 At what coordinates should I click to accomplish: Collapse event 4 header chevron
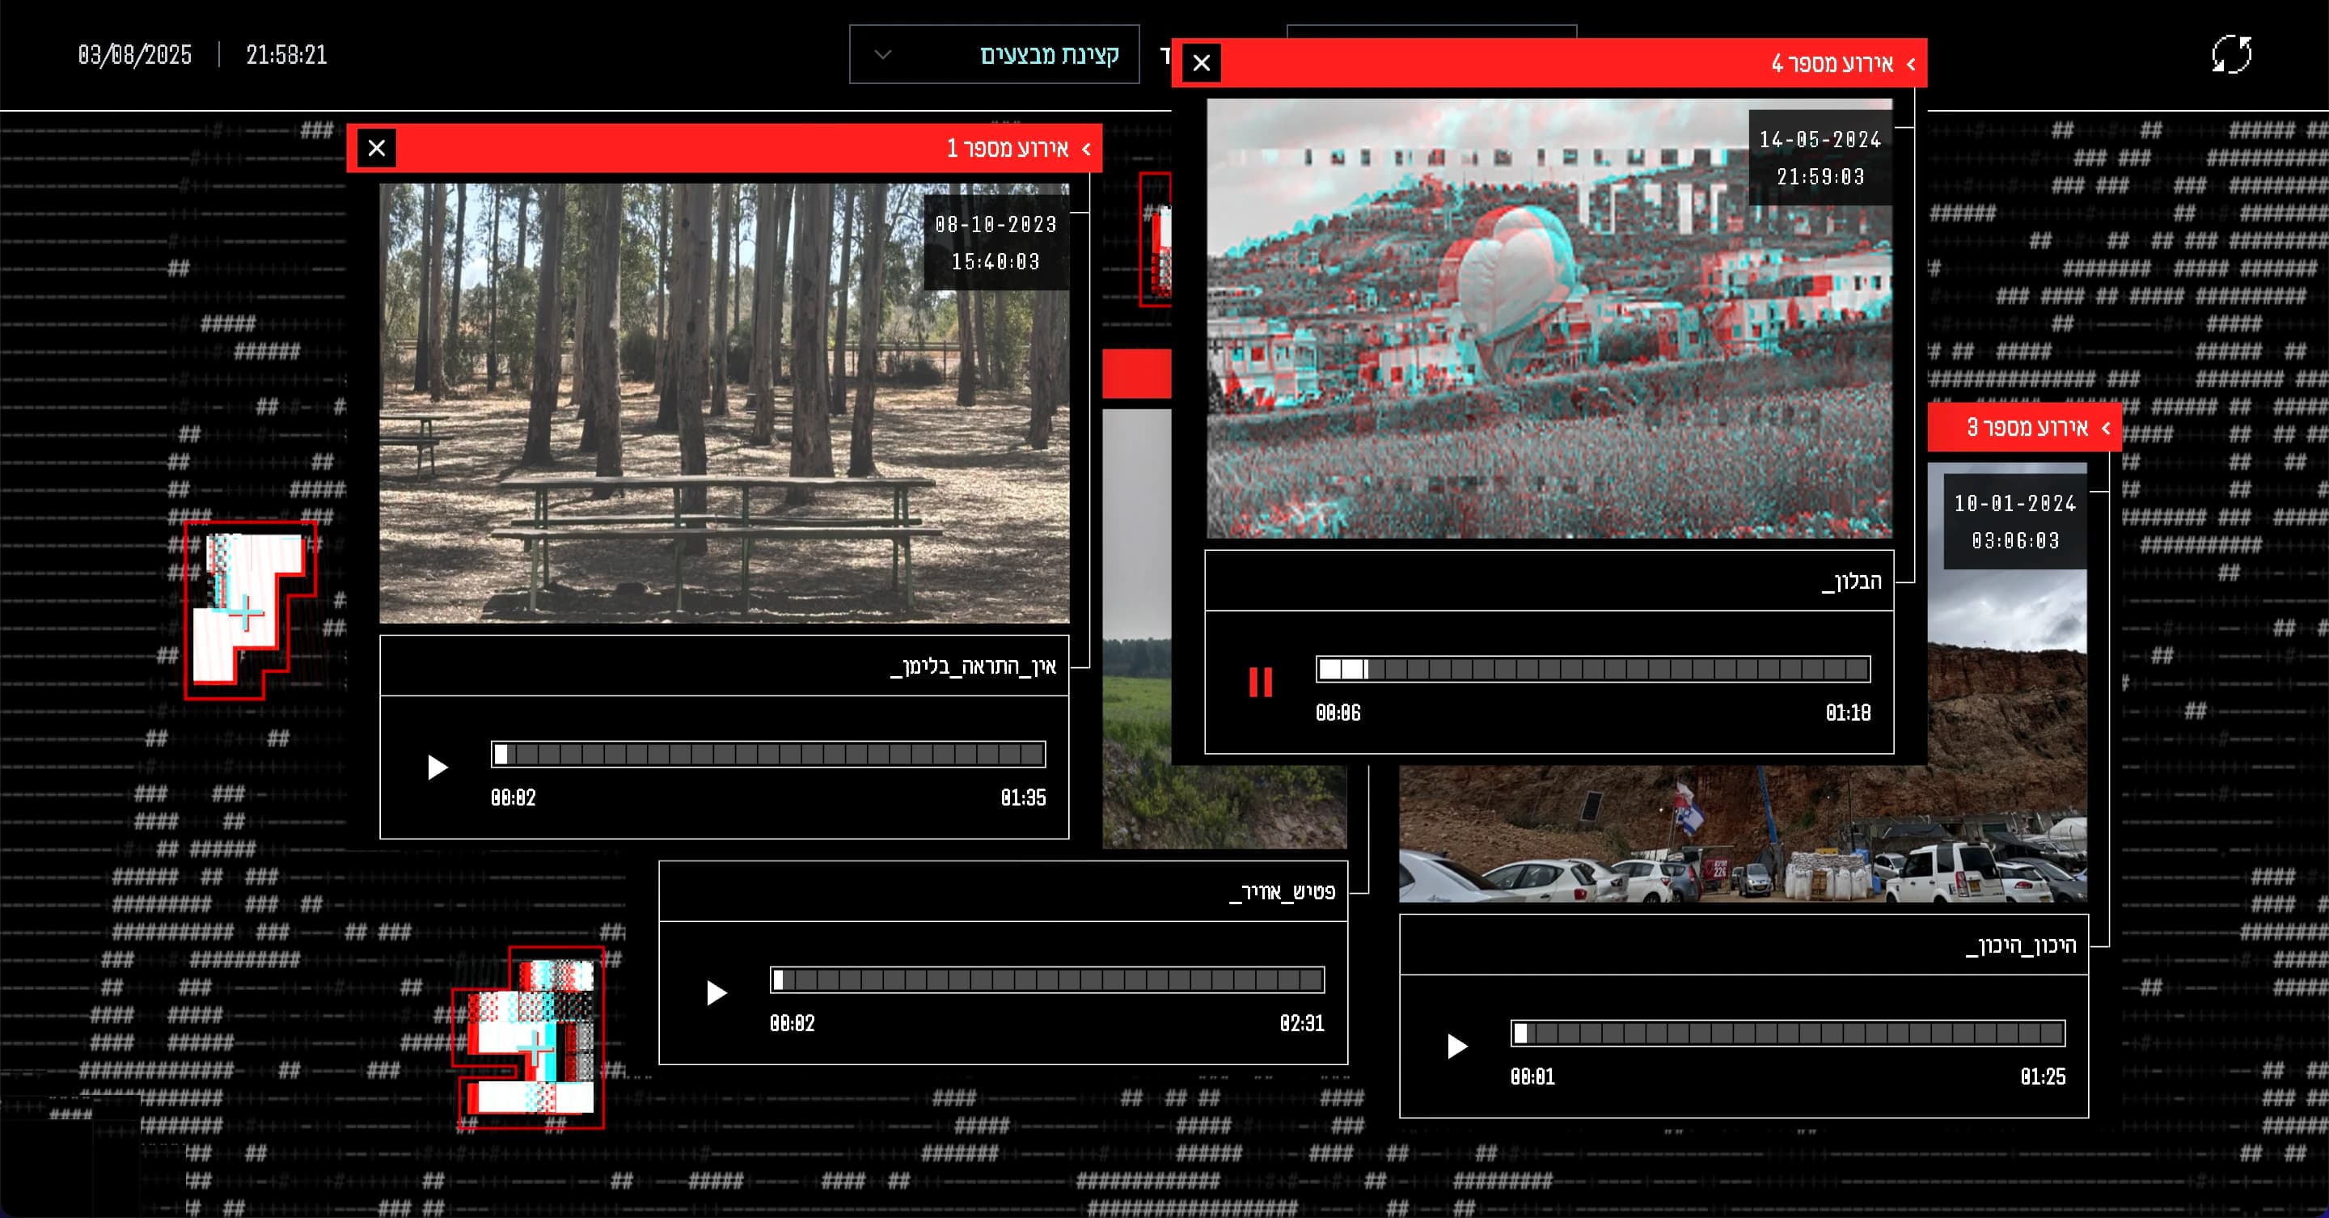pyautogui.click(x=1910, y=64)
